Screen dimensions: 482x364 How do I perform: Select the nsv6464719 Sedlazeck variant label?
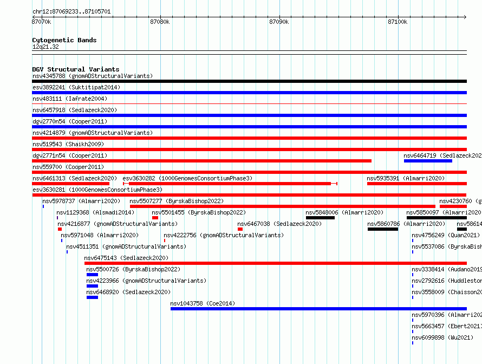pos(442,155)
